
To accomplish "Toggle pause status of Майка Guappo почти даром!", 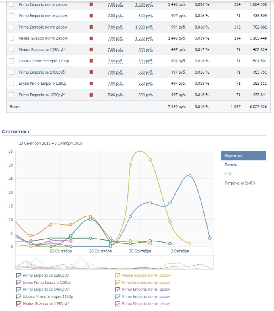I will coord(91,38).
